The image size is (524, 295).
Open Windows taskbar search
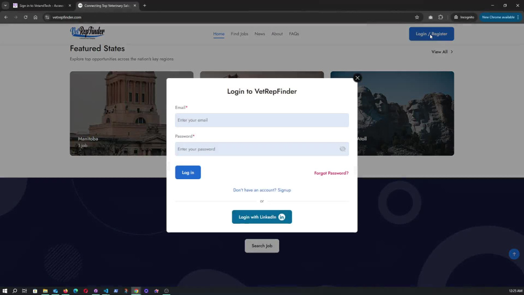tap(15, 291)
